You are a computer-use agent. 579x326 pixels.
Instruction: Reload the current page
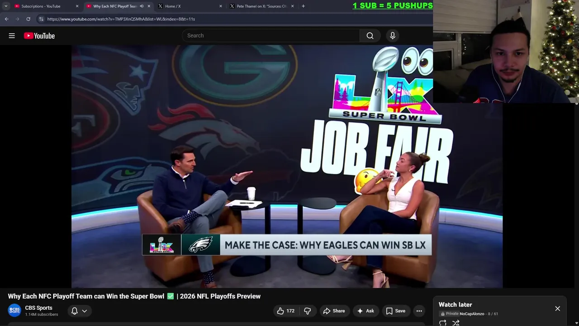(28, 19)
